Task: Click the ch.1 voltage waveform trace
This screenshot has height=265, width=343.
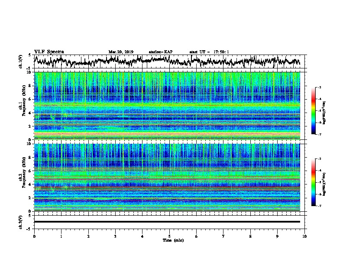Action: [167, 61]
